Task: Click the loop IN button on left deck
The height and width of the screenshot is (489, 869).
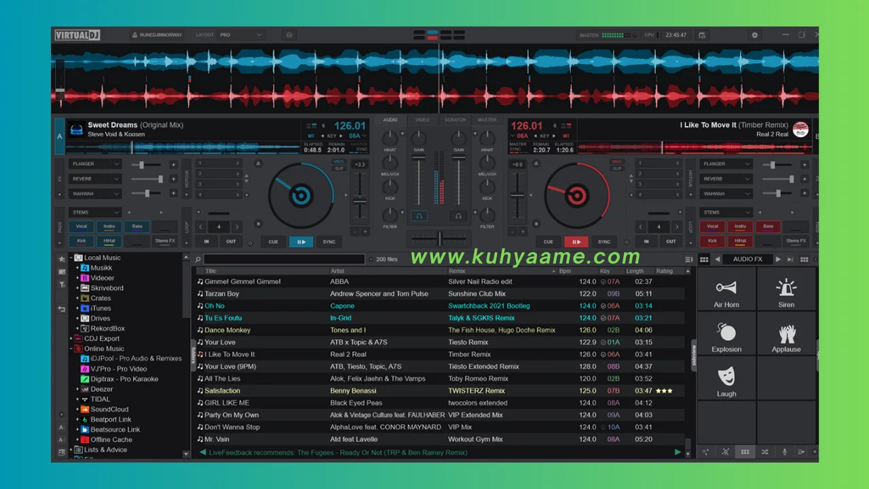Action: point(206,242)
